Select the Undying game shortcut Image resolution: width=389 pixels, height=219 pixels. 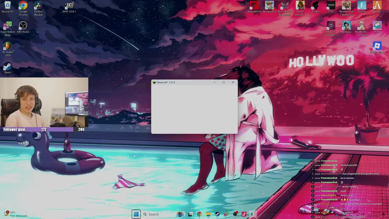point(346,27)
